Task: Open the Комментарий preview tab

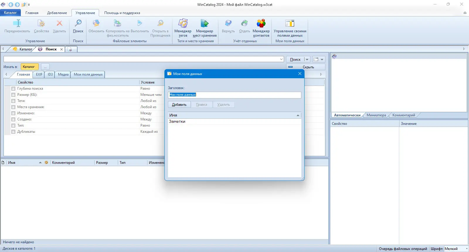Action: (404, 115)
